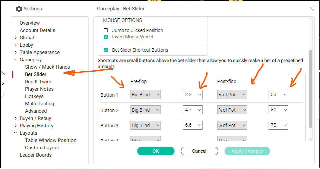Collapse the Gameplay section chevron
This screenshot has width=320, height=169.
tap(15, 60)
